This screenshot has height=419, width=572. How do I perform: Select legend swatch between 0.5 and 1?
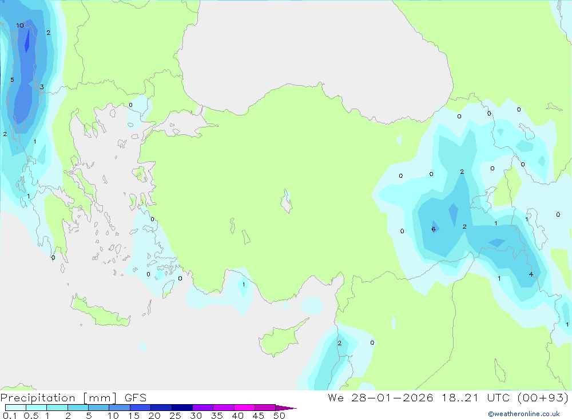click(x=36, y=408)
